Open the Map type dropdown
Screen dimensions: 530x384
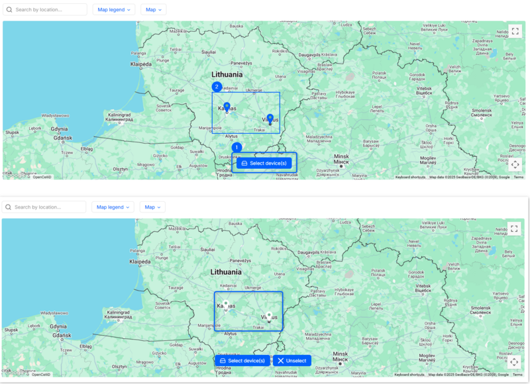(153, 9)
